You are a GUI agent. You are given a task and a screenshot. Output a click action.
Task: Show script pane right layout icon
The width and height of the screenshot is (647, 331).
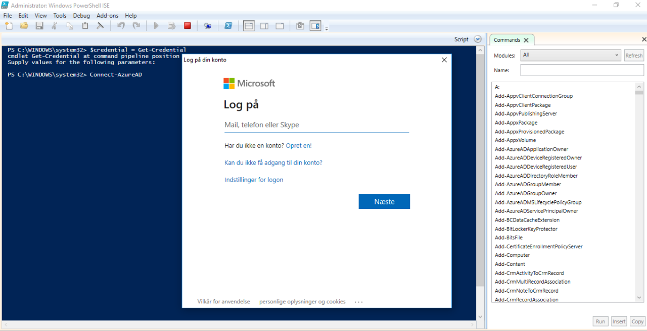click(264, 26)
